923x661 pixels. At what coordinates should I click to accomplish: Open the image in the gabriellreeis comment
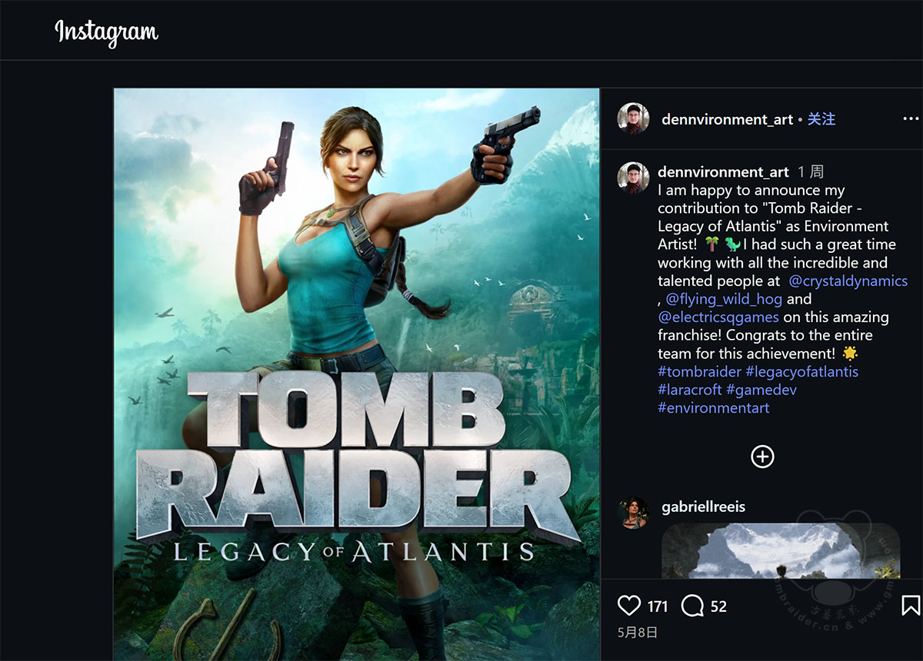781,551
